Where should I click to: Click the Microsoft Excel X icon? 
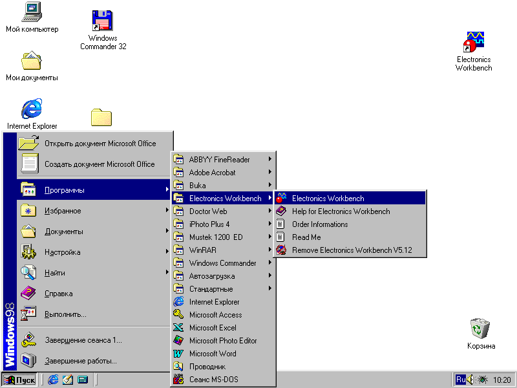pyautogui.click(x=178, y=327)
